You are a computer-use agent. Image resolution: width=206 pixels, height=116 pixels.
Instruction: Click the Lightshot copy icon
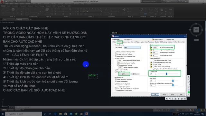click(179, 99)
